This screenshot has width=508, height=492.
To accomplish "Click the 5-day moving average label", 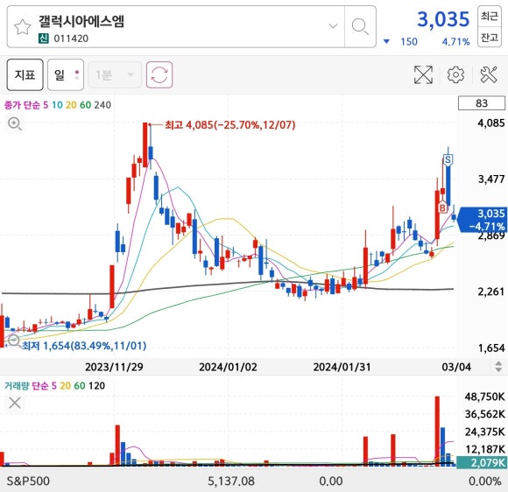I will coord(46,105).
